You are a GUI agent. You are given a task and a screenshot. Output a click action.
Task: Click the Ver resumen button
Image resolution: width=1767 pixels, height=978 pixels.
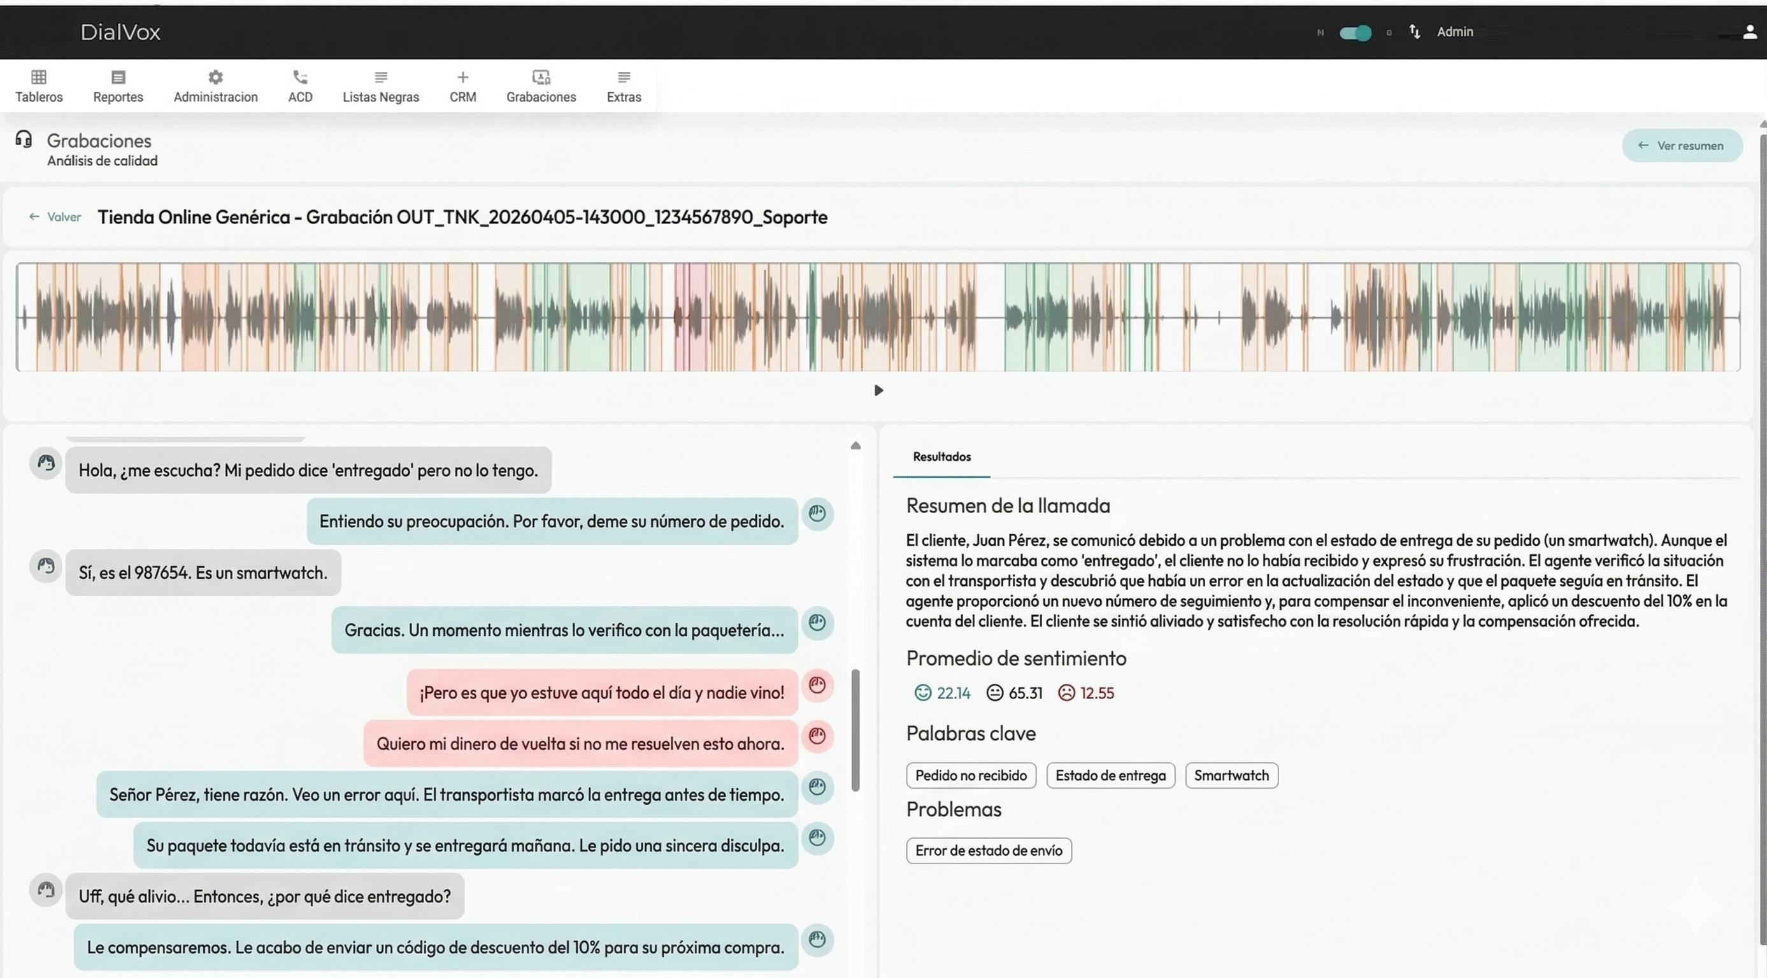click(x=1682, y=145)
